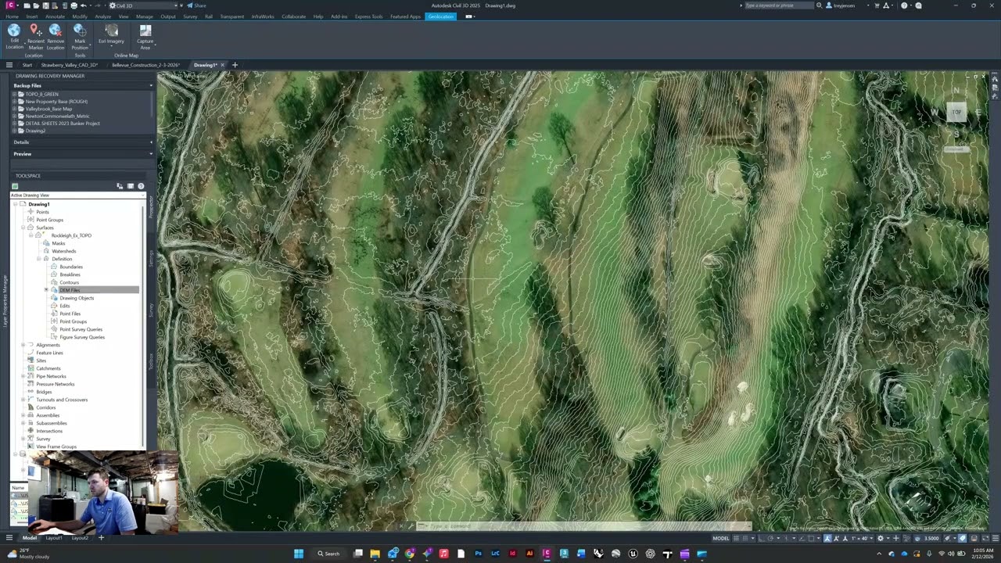Switch to the Layout2 tab
Screen dimensions: 1001x563
pyautogui.click(x=80, y=538)
